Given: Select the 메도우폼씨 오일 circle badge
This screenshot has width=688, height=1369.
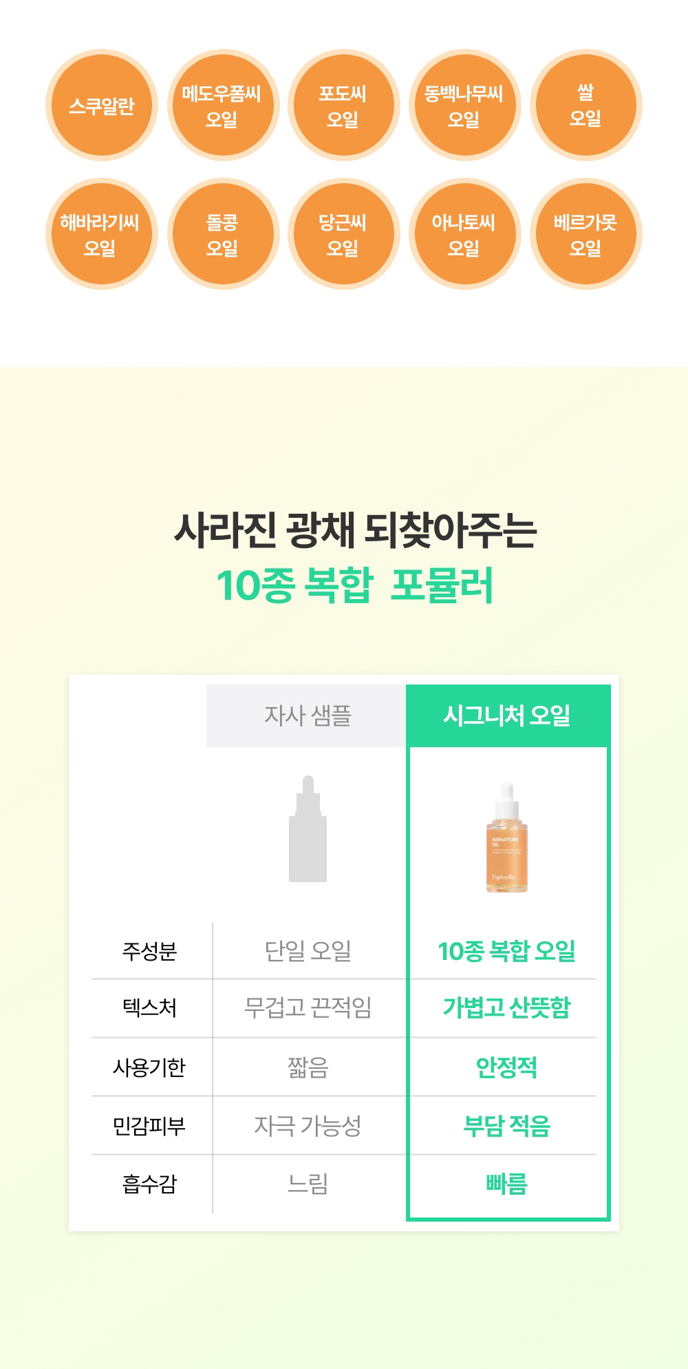Looking at the screenshot, I should click(x=223, y=105).
